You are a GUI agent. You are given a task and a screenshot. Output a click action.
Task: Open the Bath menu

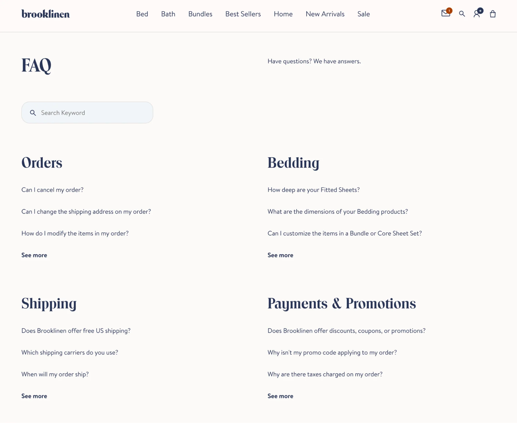tap(168, 14)
